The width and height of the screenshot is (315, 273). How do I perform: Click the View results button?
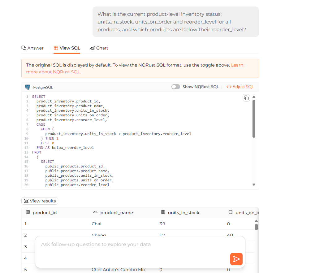(x=40, y=201)
